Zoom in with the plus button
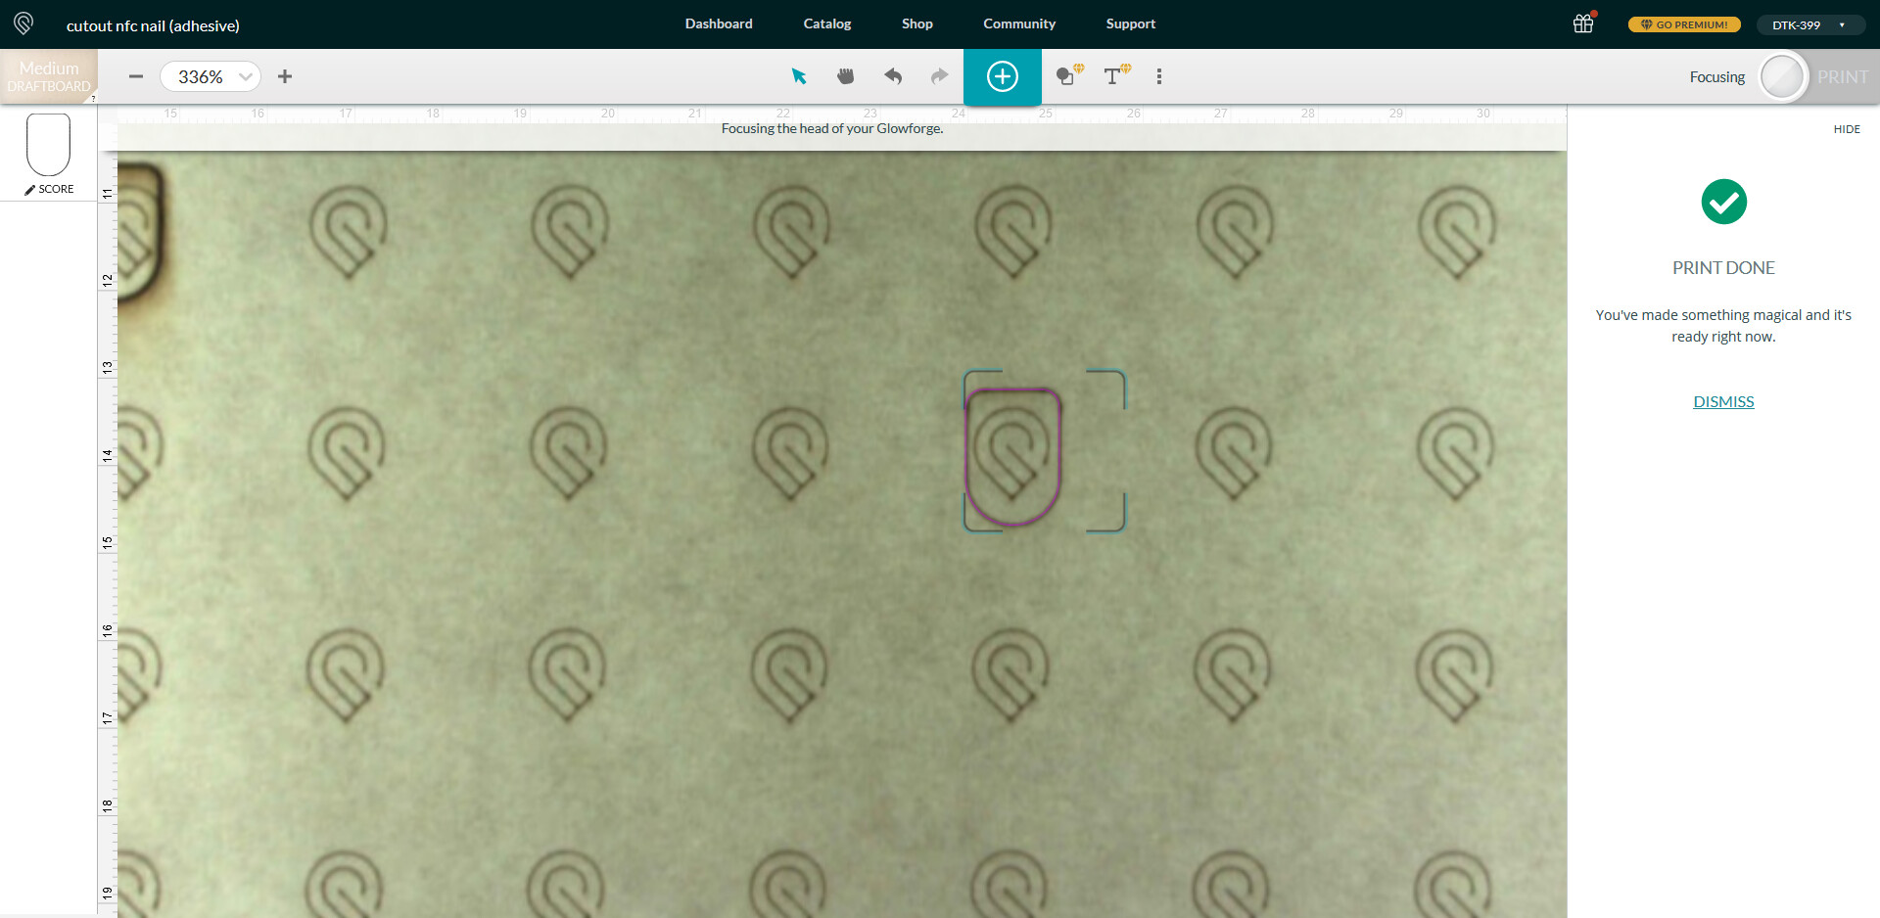1880x918 pixels. [285, 76]
